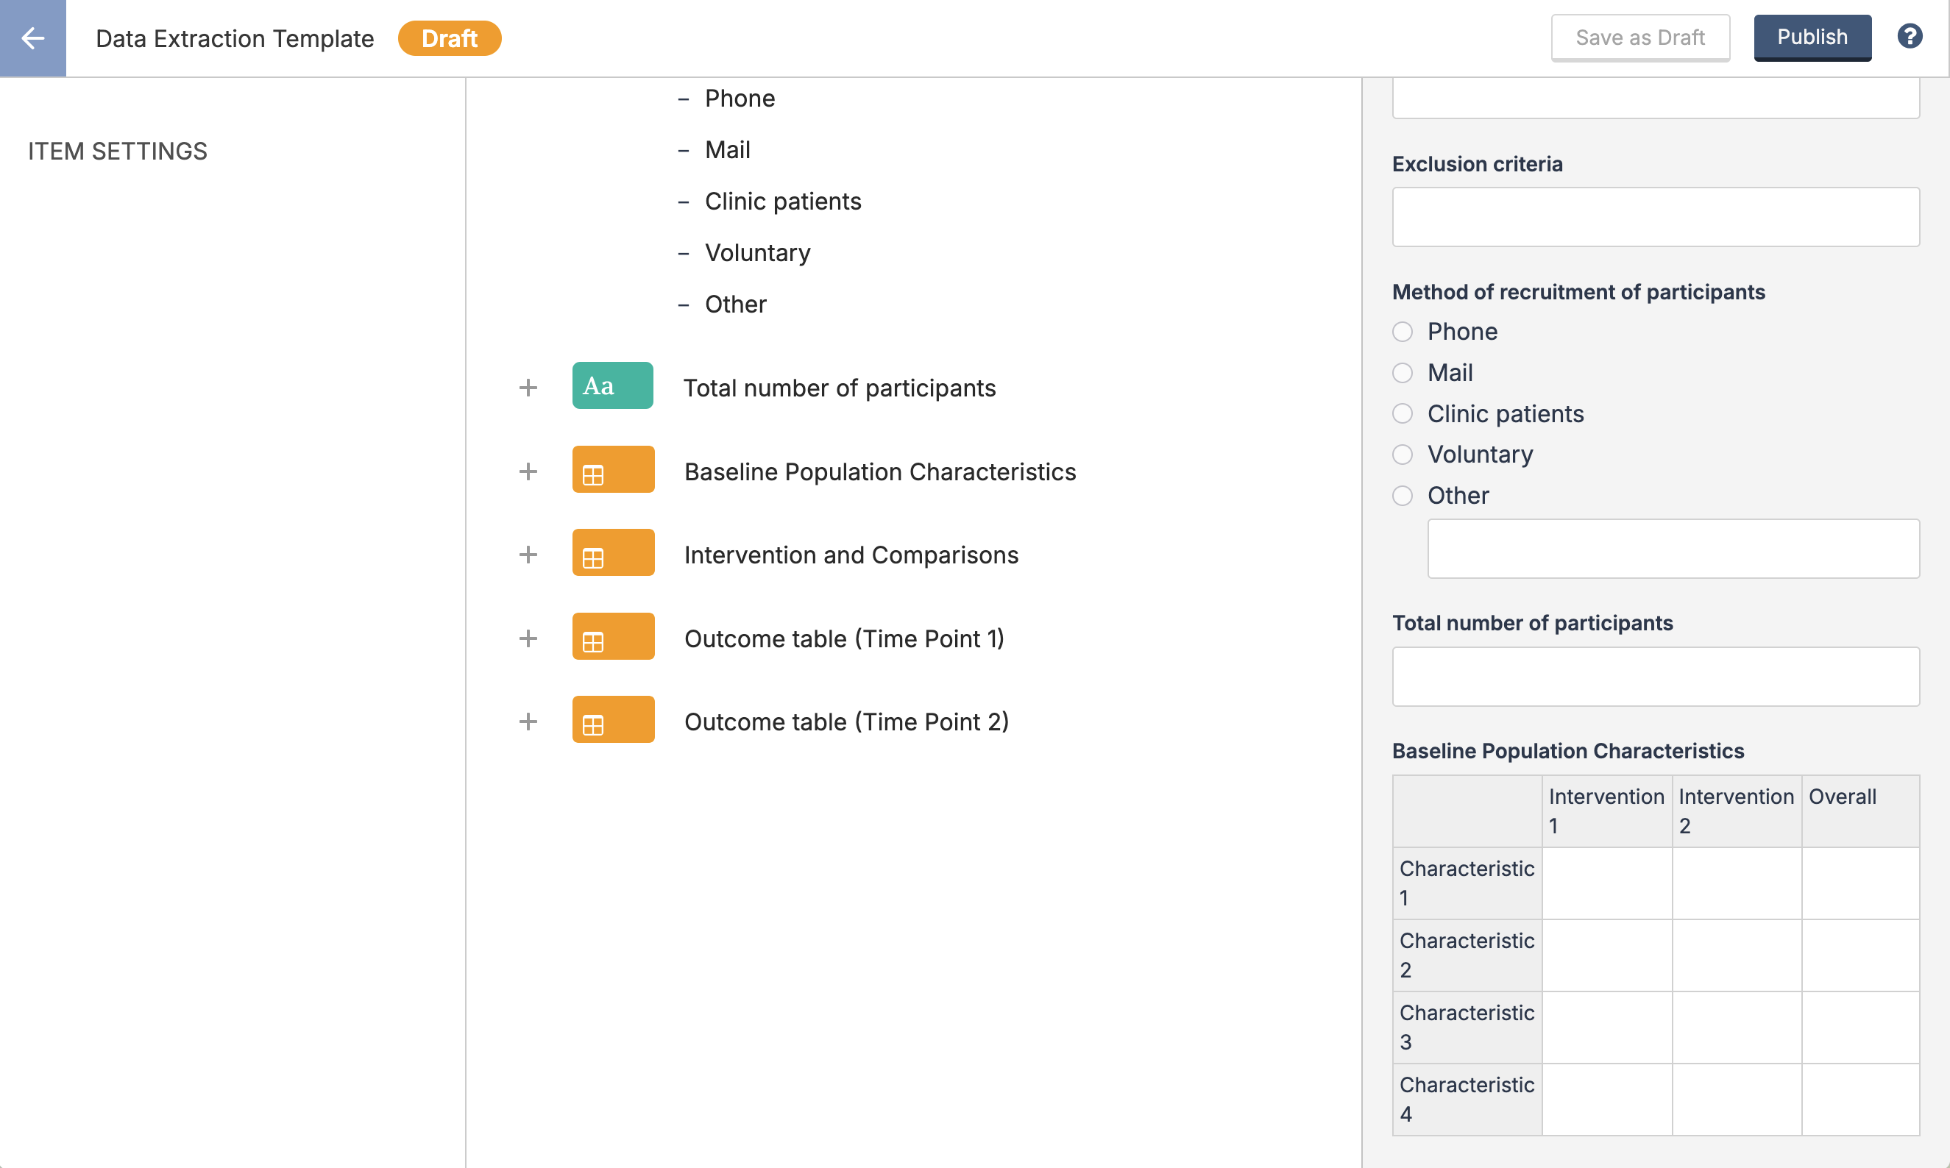Select the Outcome table (Time Point 1) item
Screen dimensions: 1950x1168
(x=843, y=638)
